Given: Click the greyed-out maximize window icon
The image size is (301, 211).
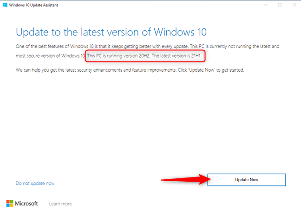Looking at the screenshot, I should 280,5.
